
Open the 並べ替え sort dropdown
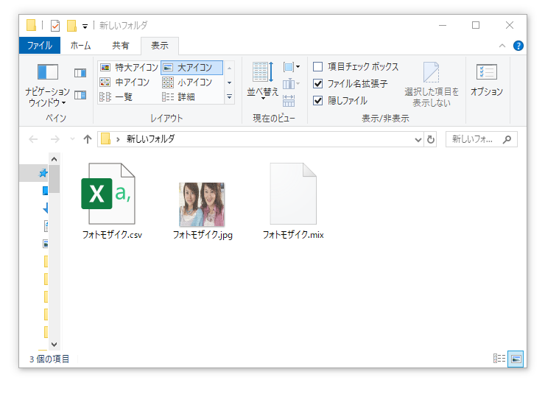(263, 81)
